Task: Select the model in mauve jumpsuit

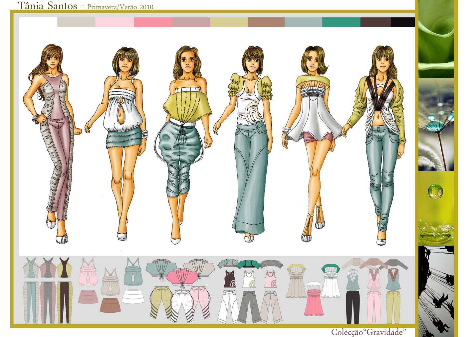Action: [53, 143]
